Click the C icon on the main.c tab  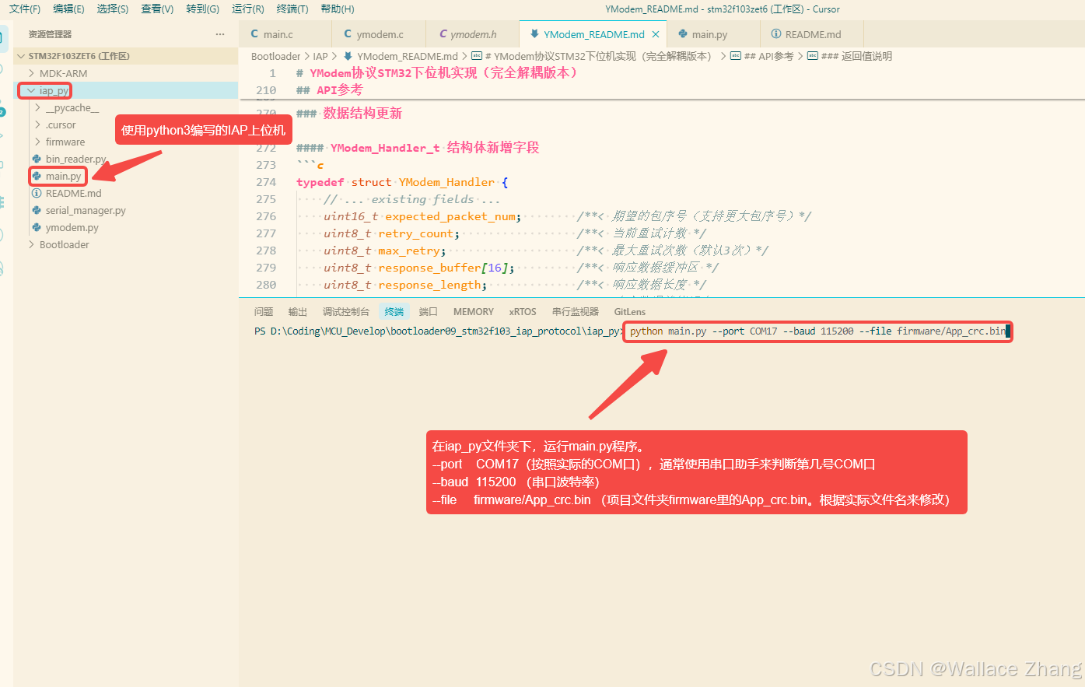(x=257, y=33)
